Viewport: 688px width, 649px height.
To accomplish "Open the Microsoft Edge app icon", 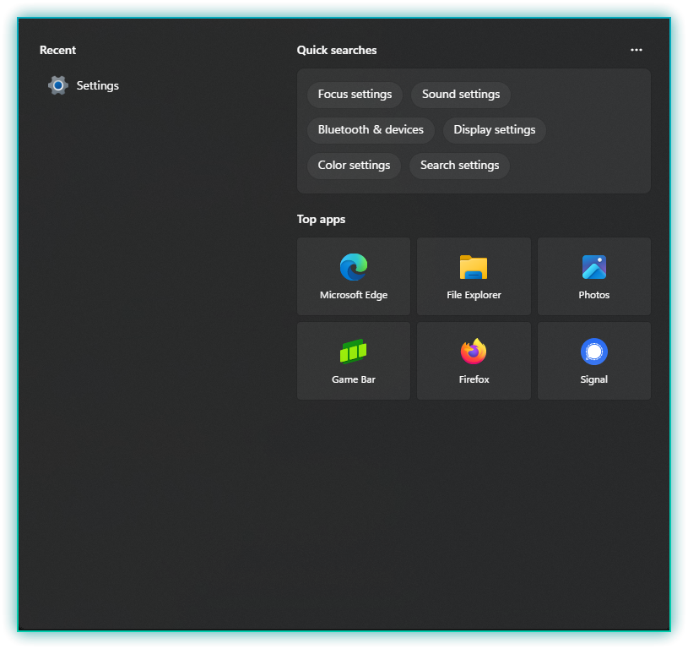I will 353,266.
